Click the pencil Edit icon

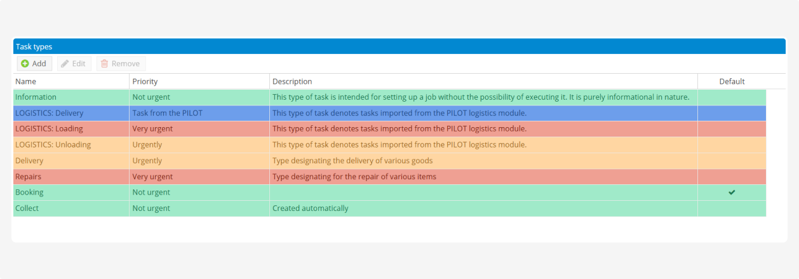(65, 64)
